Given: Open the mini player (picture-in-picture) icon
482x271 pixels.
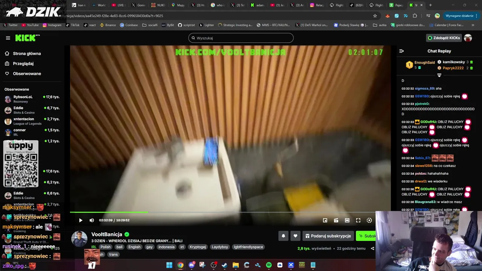Looking at the screenshot, I should point(325,220).
